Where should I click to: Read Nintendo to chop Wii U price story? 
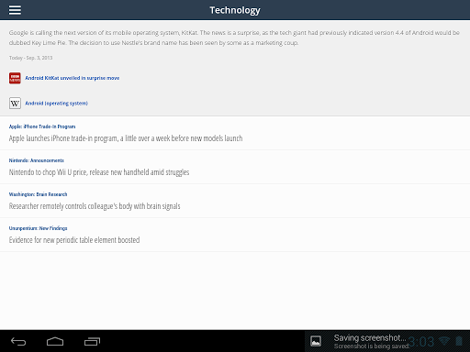coord(99,172)
